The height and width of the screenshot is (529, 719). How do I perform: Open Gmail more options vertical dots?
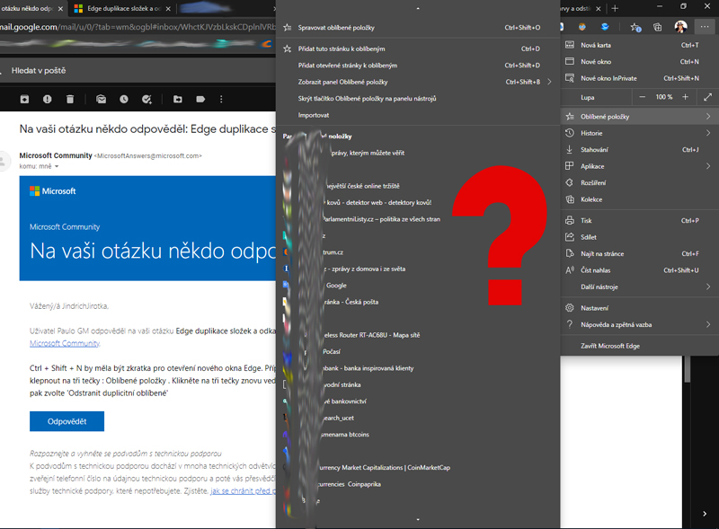pyautogui.click(x=221, y=99)
